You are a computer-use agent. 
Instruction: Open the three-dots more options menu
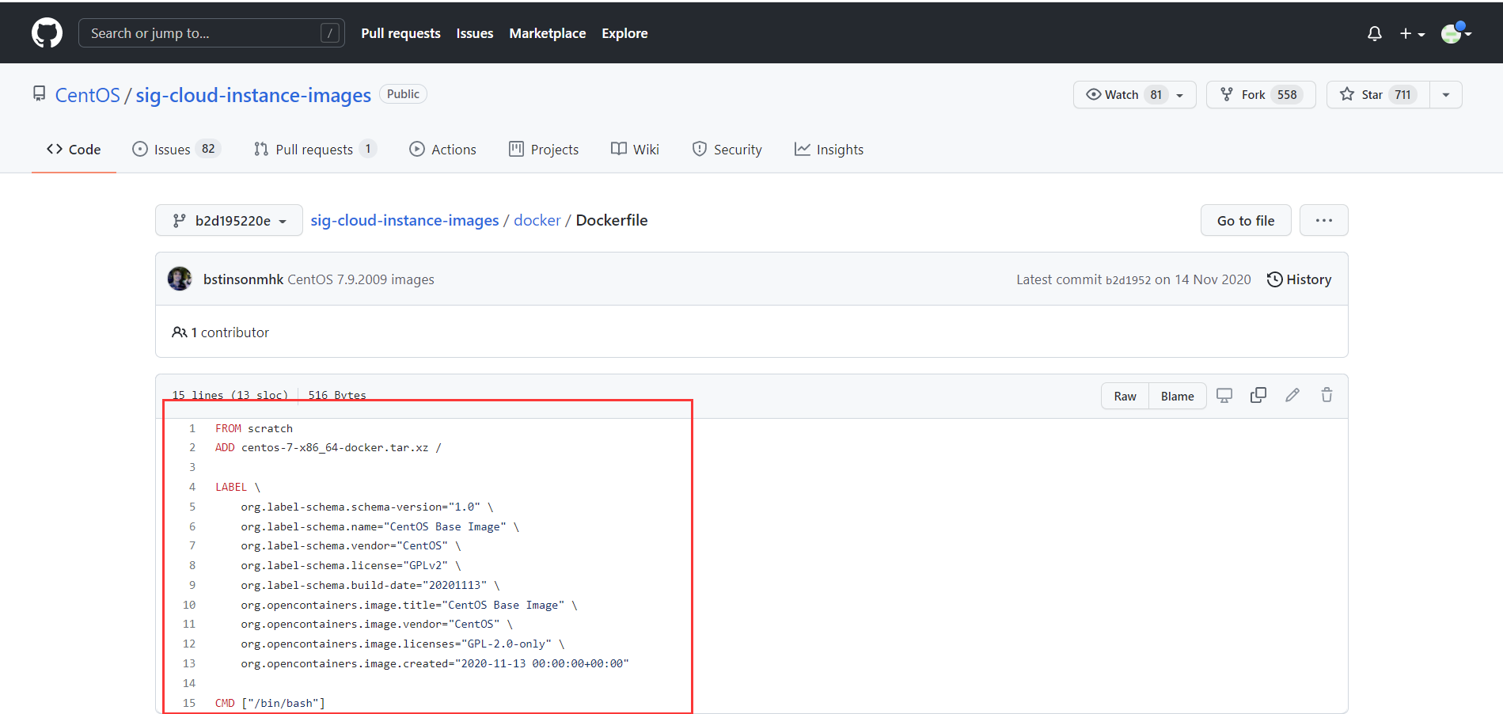point(1324,220)
